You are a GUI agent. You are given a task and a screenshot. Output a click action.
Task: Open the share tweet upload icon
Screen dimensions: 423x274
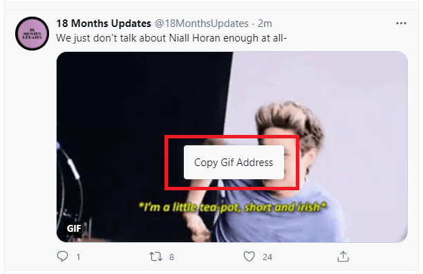click(343, 257)
